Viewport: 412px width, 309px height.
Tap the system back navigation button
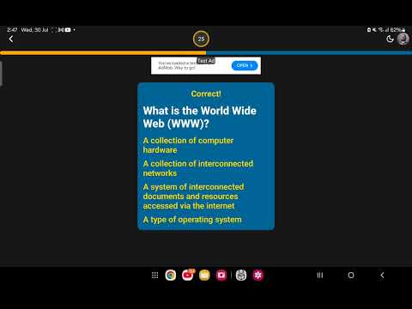point(382,276)
